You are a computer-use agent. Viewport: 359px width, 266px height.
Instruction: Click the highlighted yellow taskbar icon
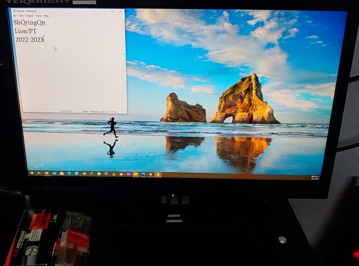pyautogui.click(x=136, y=174)
